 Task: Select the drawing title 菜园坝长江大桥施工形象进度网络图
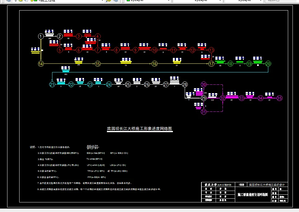[x=139, y=129]
